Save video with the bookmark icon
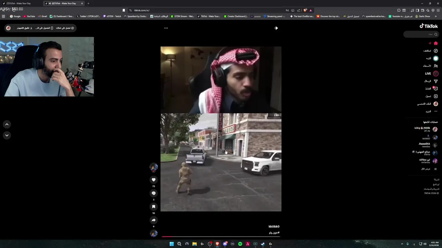Screen dimensions: 442x248 click(x=154, y=207)
